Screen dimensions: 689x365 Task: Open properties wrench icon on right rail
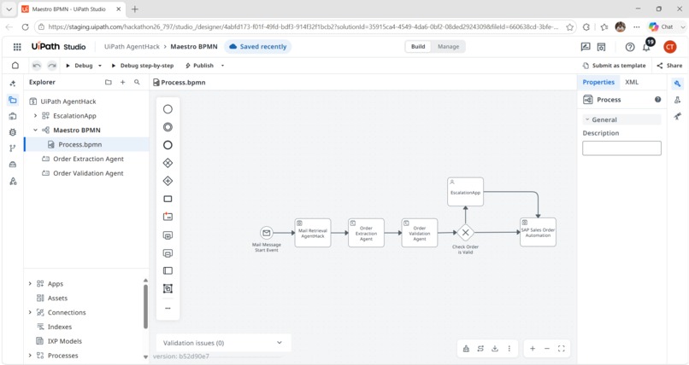678,84
